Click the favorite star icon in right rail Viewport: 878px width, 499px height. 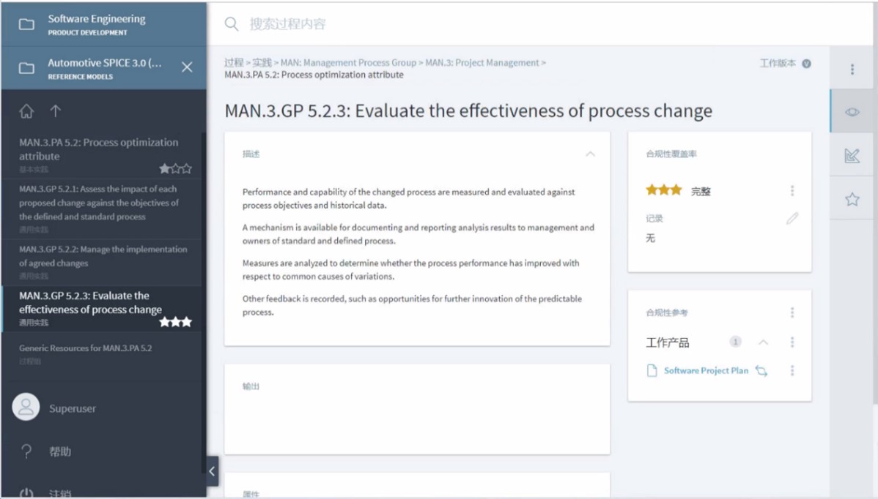852,199
